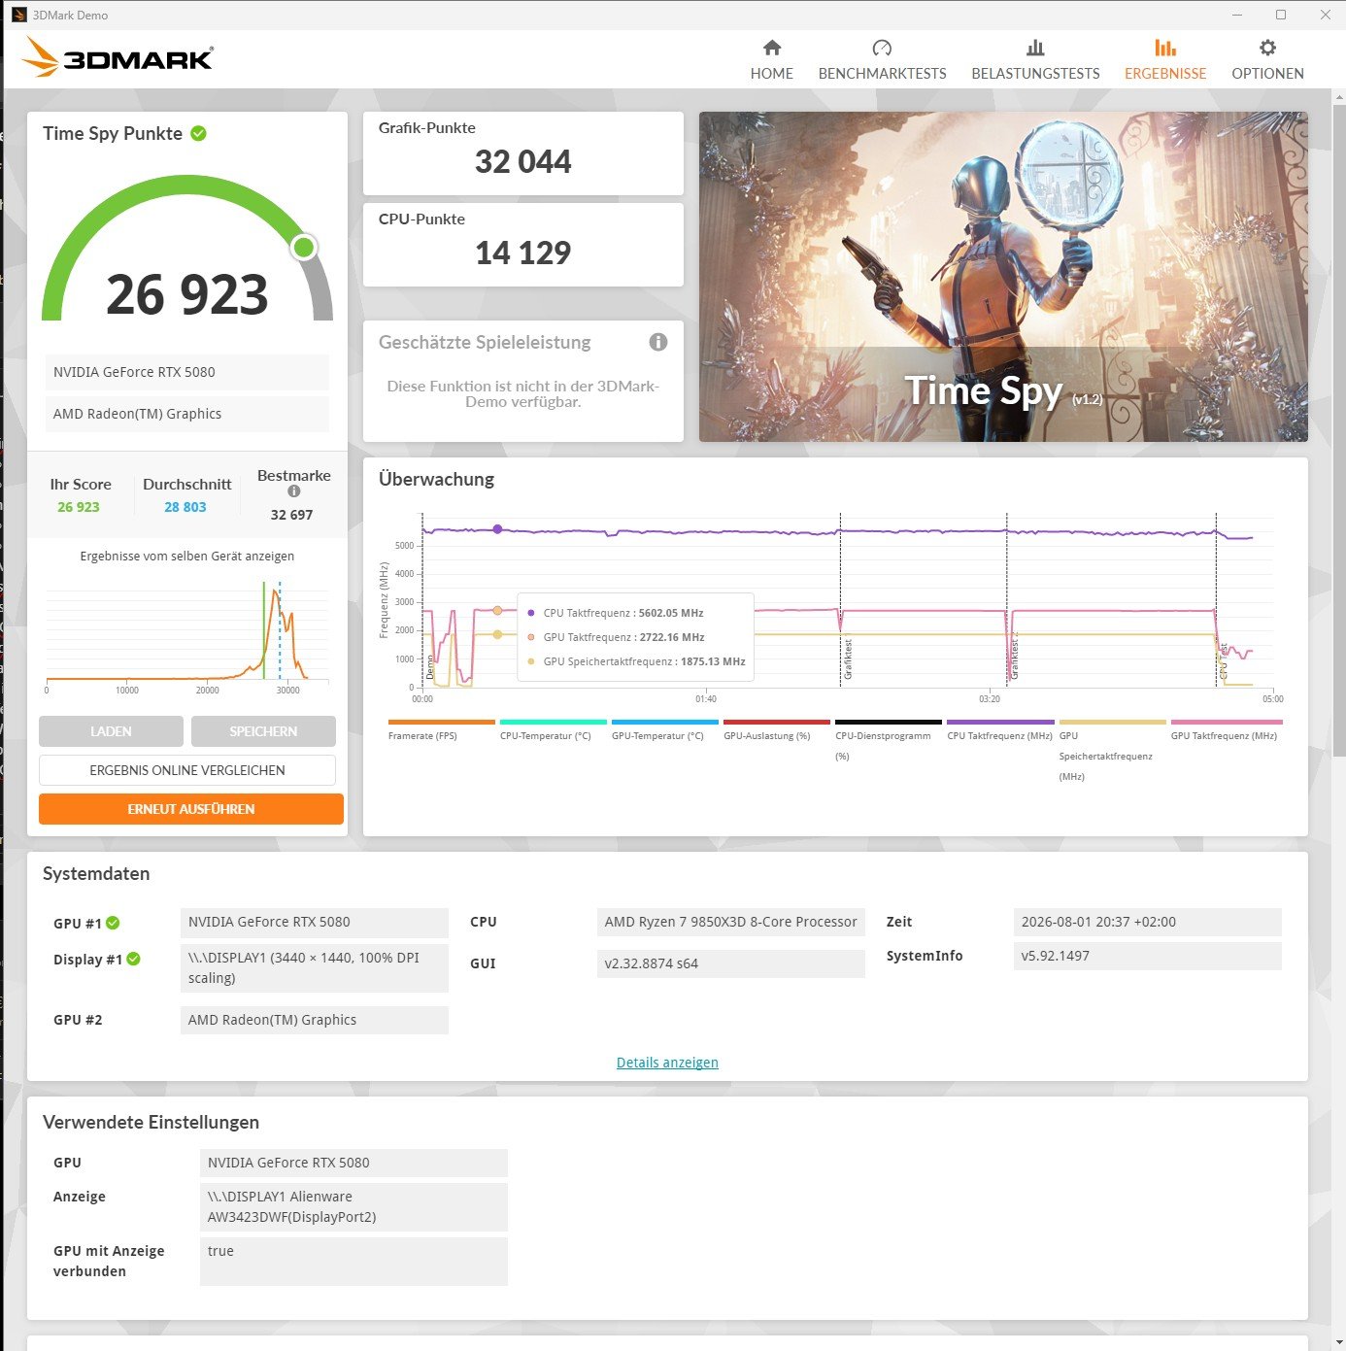Click the Zeit value 2026-08-01 20:37
The image size is (1346, 1351).
coord(1147,923)
